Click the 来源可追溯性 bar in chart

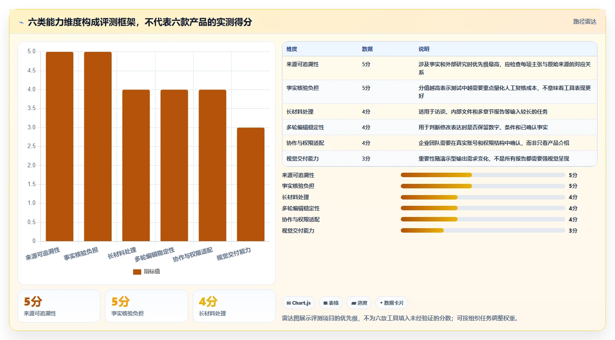60,146
